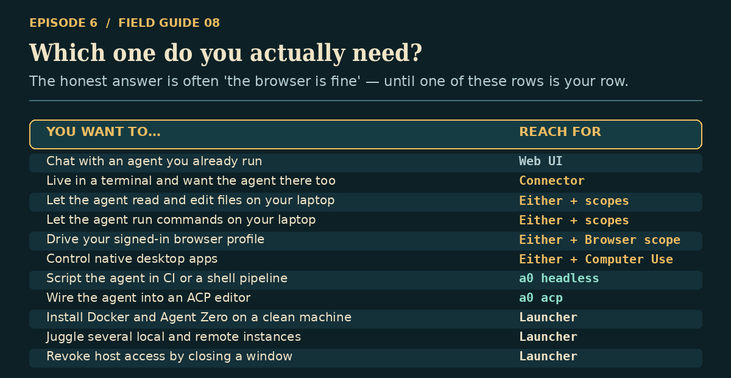
Task: Select the 'Either + Computer Use' cell
Action: (x=596, y=259)
